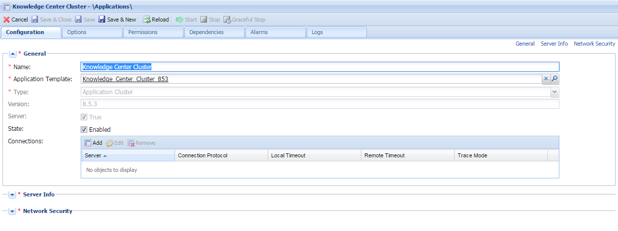Sort by the Server column header
This screenshot has width=618, height=231.
click(x=127, y=155)
